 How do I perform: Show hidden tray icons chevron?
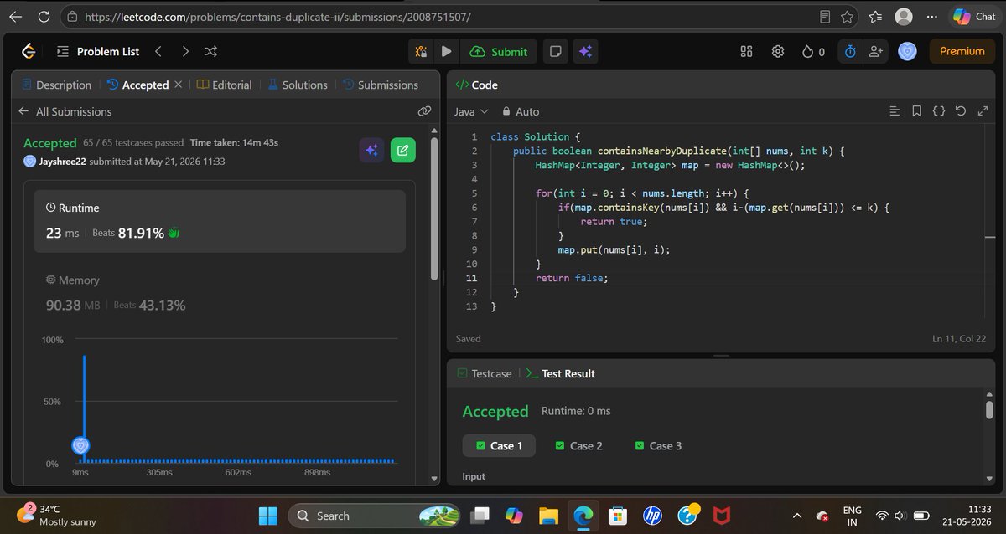pyautogui.click(x=796, y=516)
